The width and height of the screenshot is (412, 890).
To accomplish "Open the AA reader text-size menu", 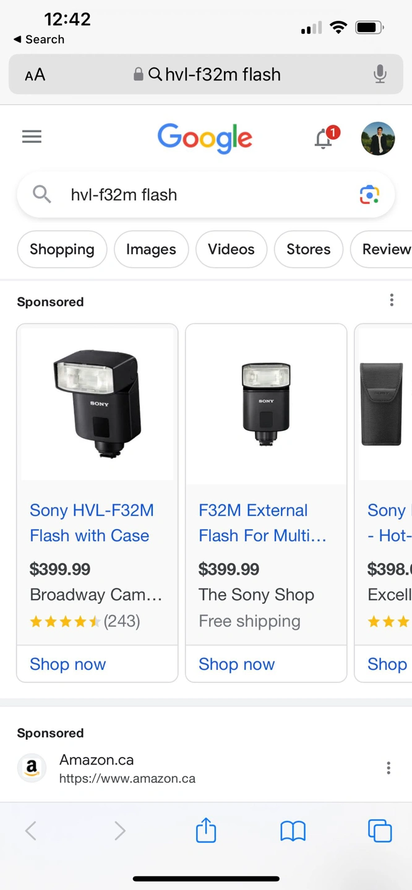I will (35, 75).
